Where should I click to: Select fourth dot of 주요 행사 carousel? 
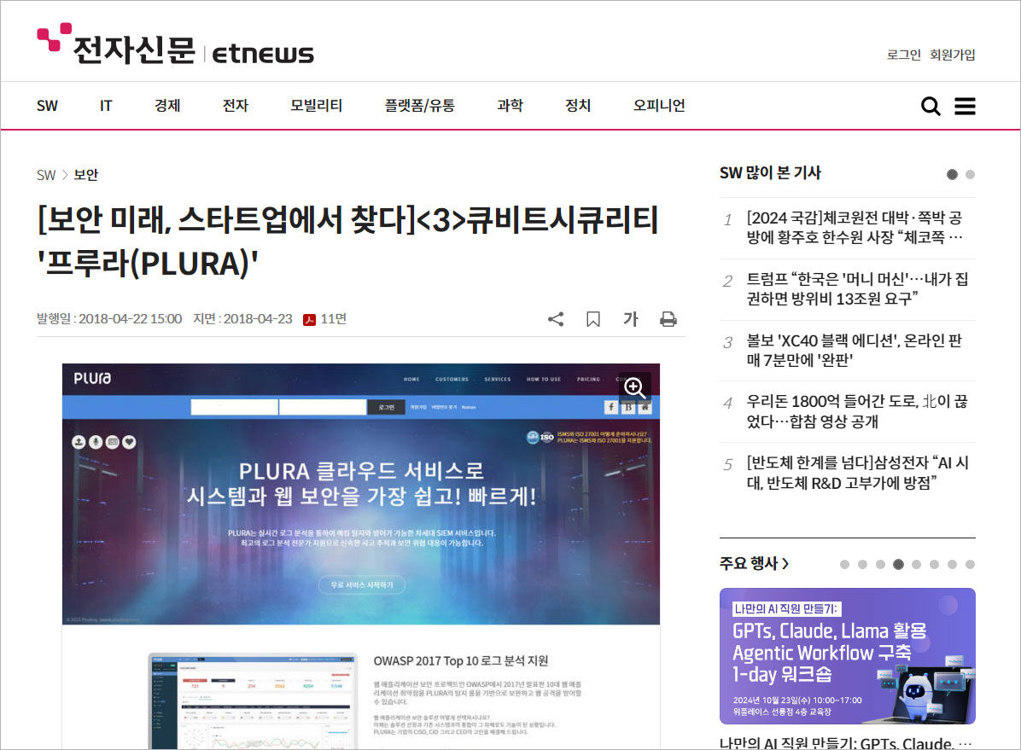click(x=898, y=565)
